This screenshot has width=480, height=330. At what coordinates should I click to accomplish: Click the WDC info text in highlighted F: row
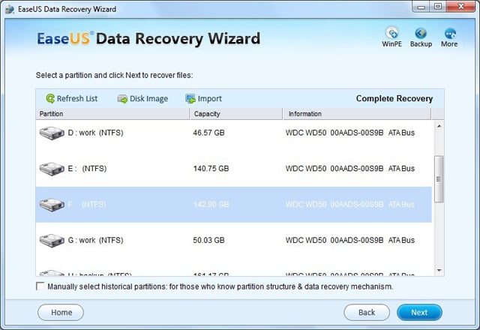coord(350,205)
